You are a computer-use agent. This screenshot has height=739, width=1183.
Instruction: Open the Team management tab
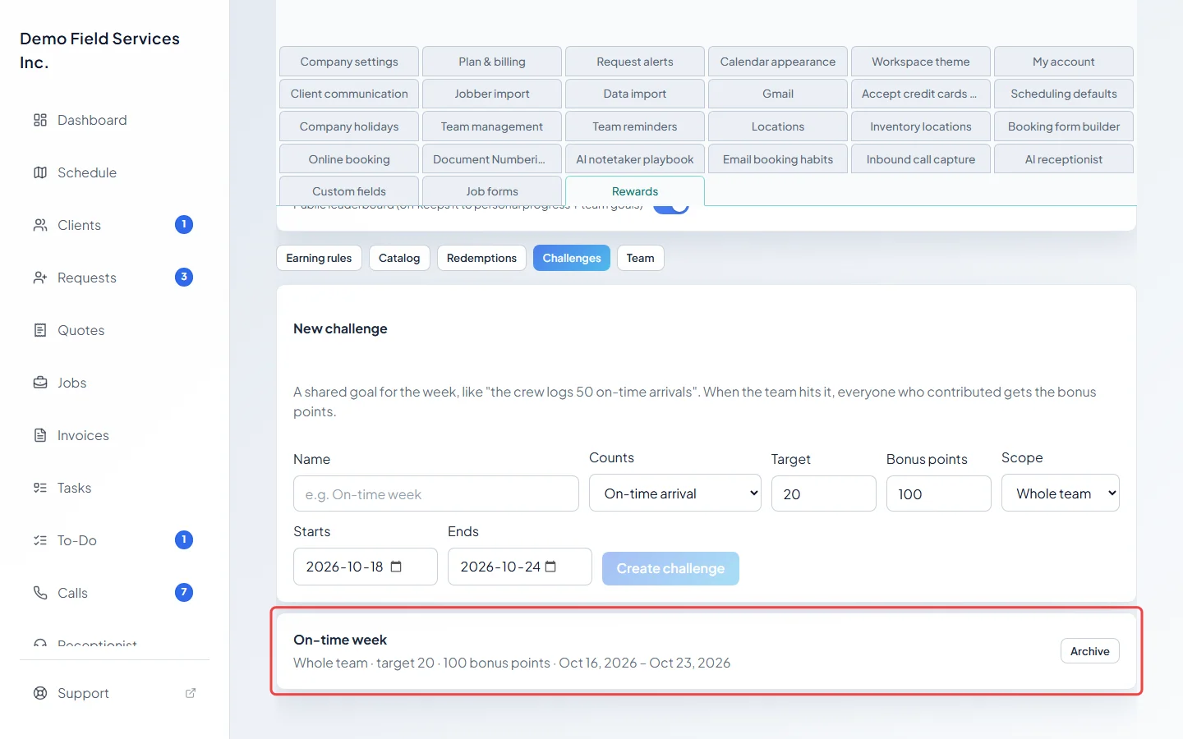pyautogui.click(x=492, y=126)
